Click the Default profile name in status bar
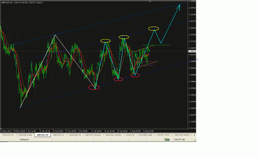This screenshot has height=157, width=260. [x=25, y=140]
